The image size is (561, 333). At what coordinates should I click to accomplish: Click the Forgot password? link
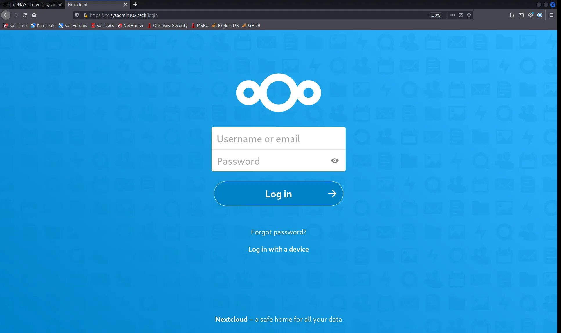point(278,232)
